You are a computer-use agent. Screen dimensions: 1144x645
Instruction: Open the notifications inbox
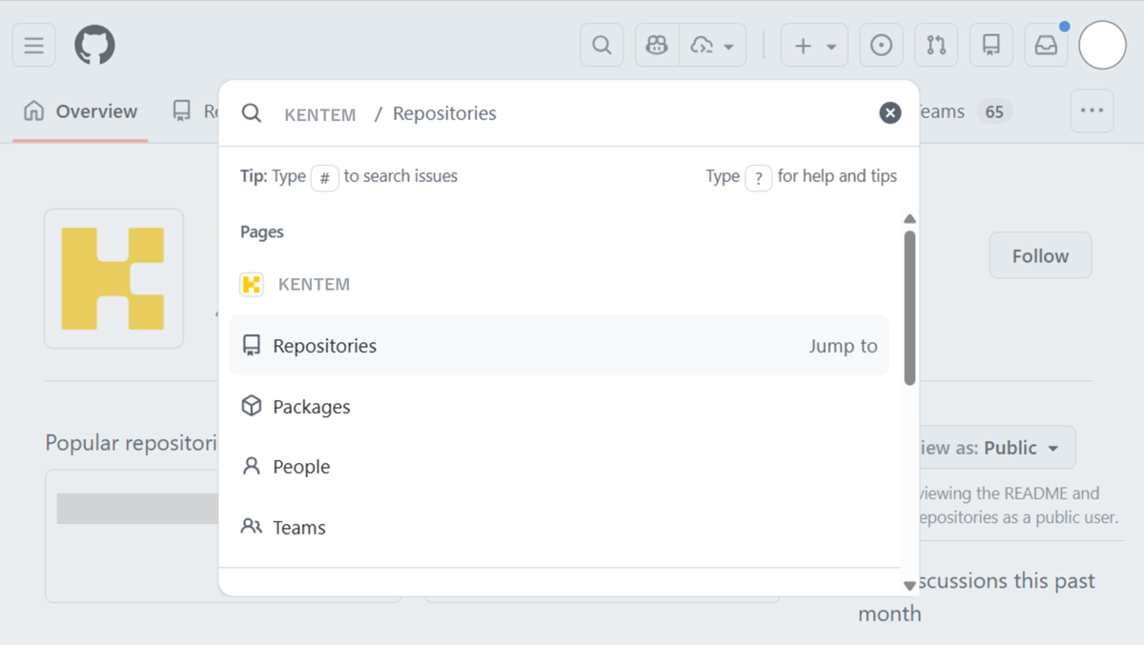click(1046, 44)
